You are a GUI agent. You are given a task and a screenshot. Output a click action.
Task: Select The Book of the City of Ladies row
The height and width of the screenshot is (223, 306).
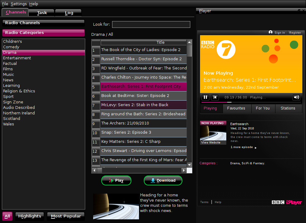[144, 50]
